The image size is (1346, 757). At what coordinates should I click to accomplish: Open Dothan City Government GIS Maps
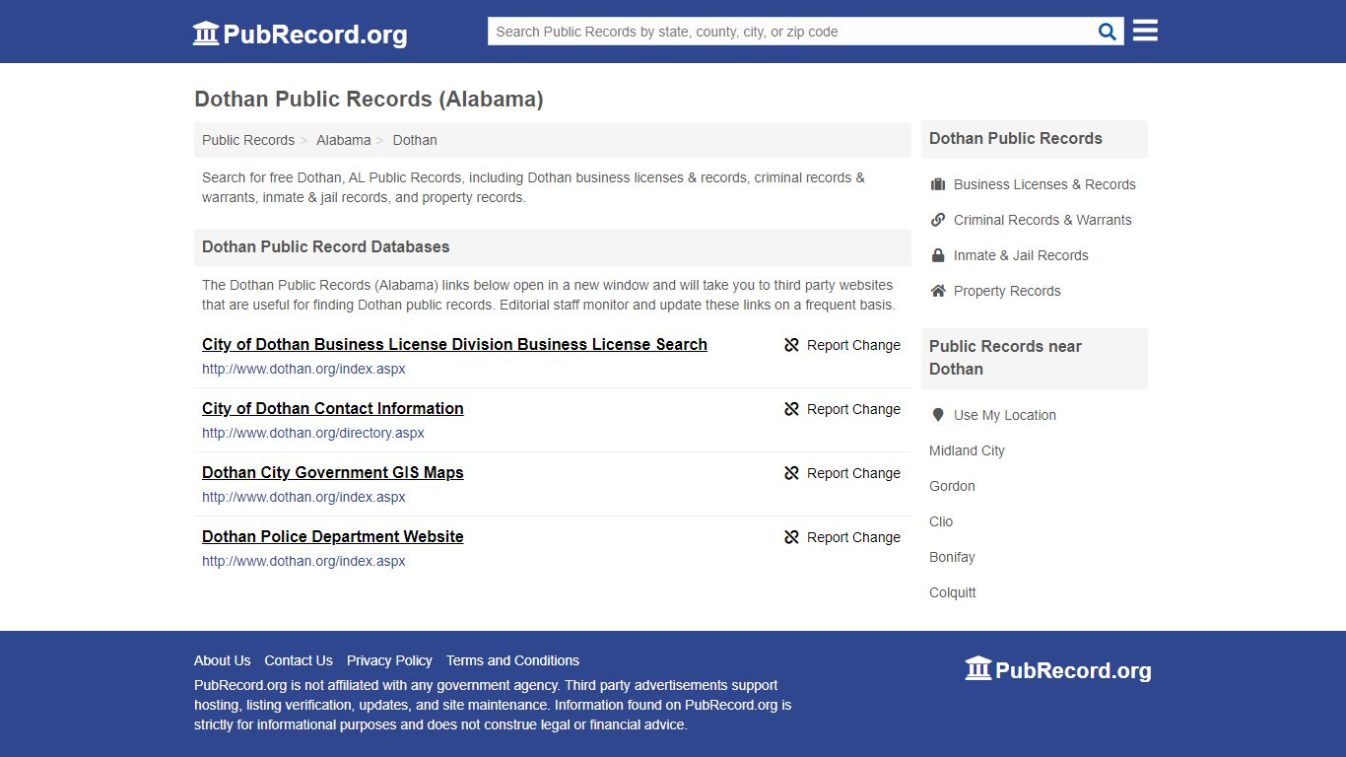click(333, 472)
